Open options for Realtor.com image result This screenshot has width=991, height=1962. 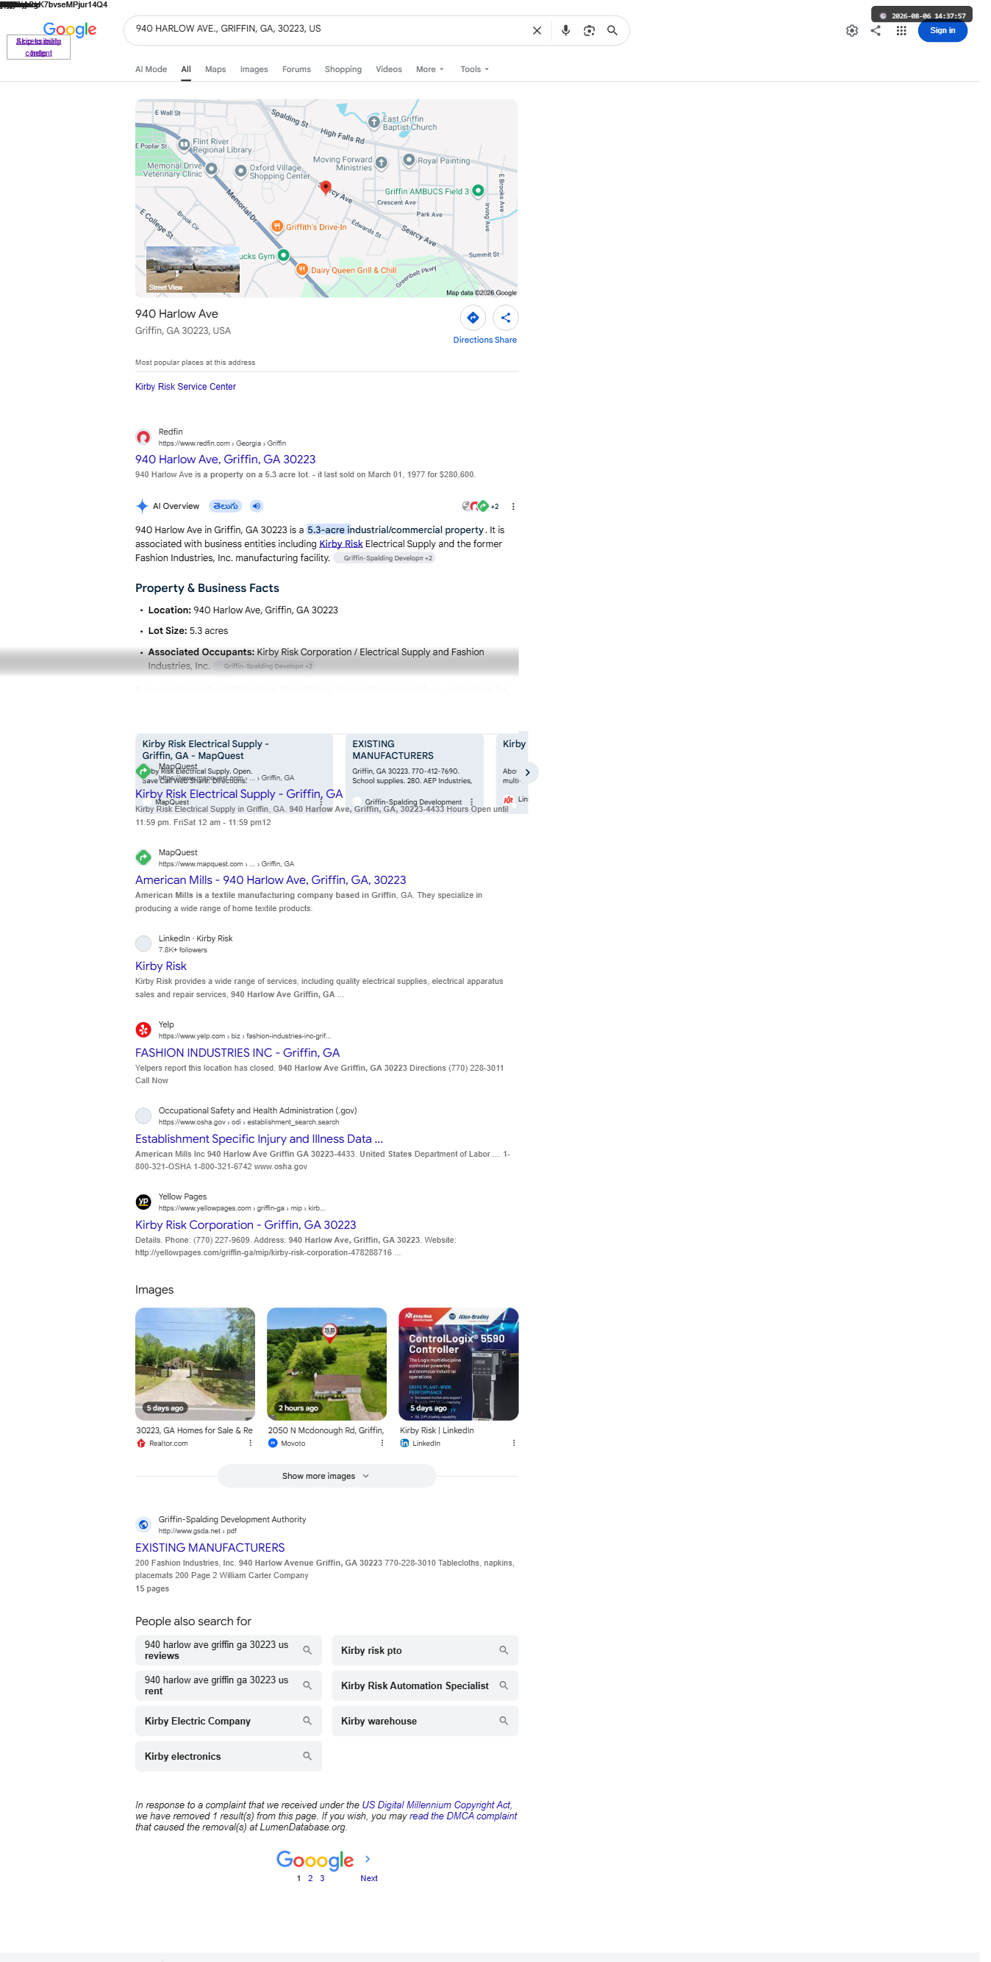(x=251, y=1443)
